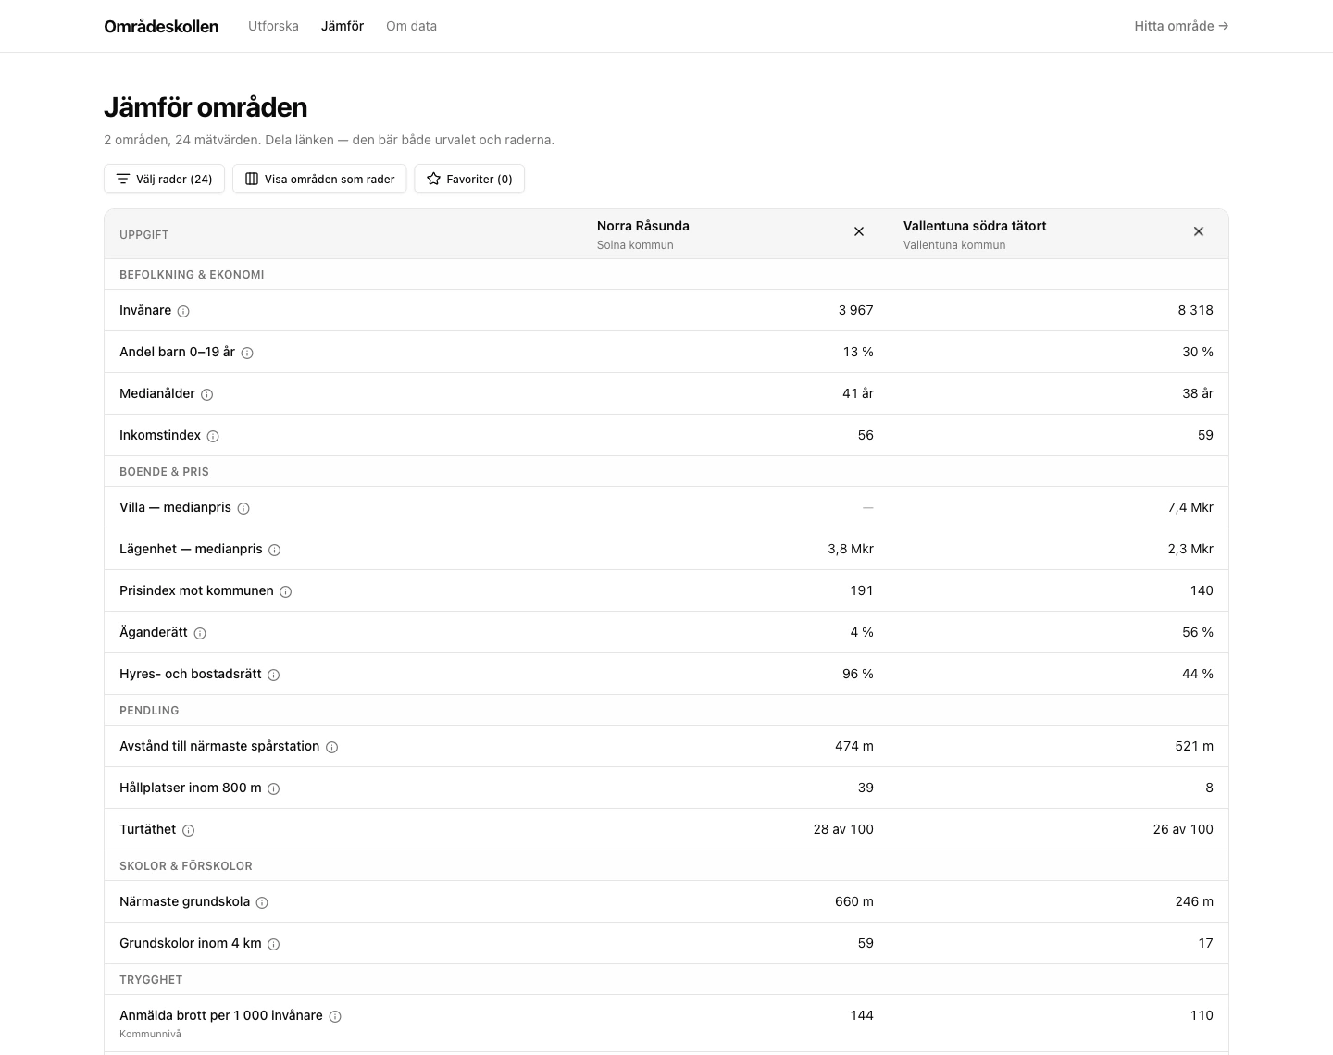Click the 8 318 Invånare value
The height and width of the screenshot is (1055, 1333).
(x=1195, y=310)
